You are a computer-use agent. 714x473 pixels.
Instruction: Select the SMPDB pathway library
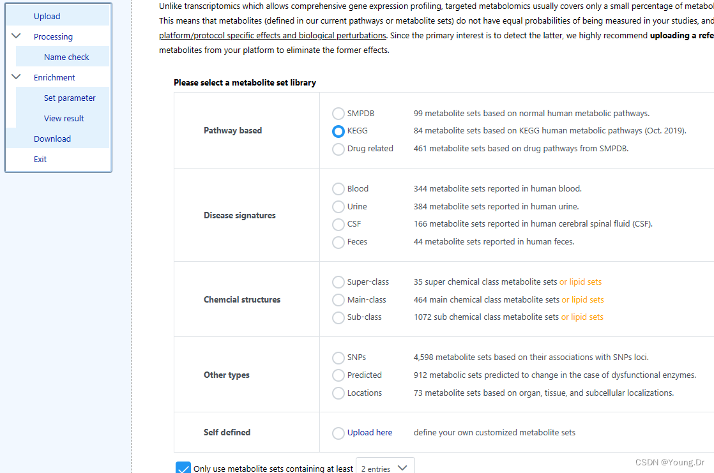pos(338,113)
